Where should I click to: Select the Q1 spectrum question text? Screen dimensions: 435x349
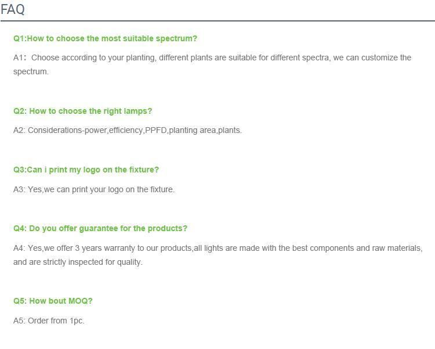pyautogui.click(x=105, y=38)
